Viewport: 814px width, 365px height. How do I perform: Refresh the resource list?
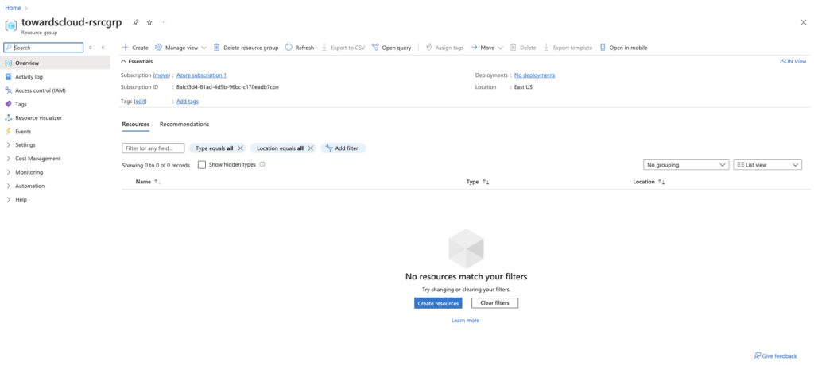(x=300, y=48)
